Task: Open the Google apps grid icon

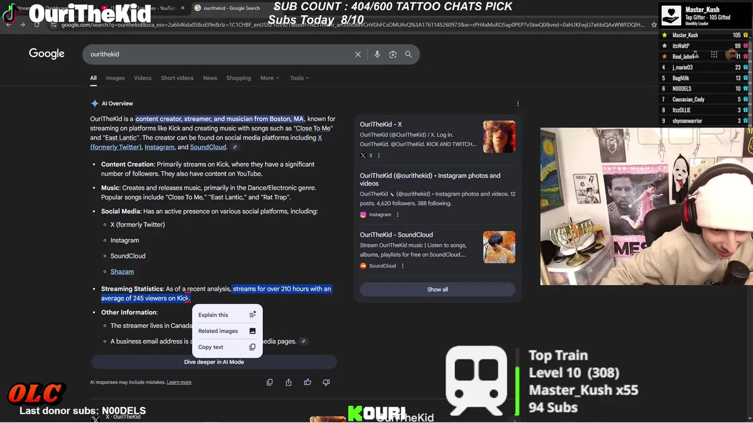Action: click(714, 54)
